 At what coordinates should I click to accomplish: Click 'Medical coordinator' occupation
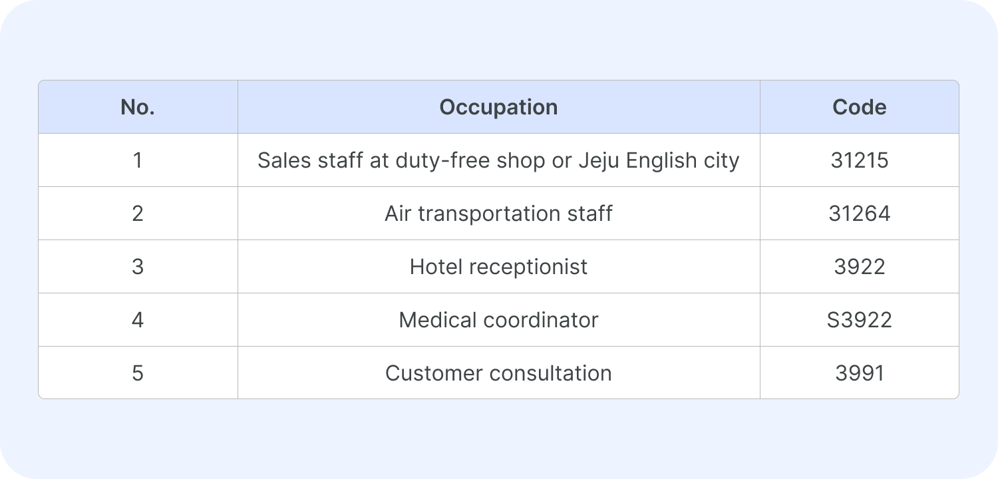pos(498,320)
